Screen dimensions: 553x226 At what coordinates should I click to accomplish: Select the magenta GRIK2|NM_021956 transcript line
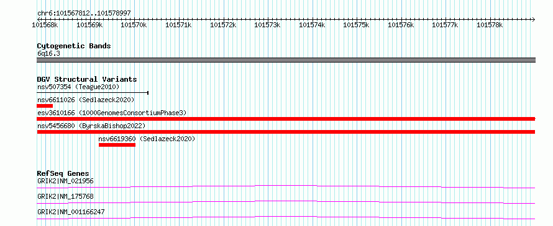tap(286, 186)
